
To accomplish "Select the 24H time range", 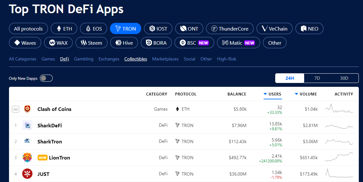I will (290, 78).
